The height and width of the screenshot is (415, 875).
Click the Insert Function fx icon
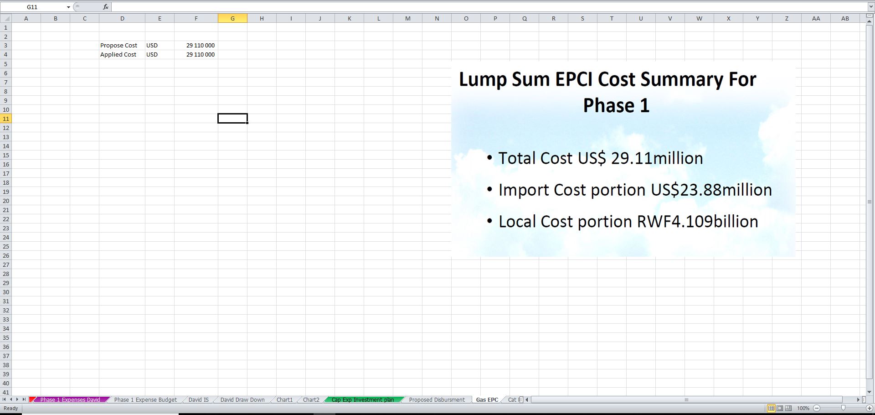105,7
